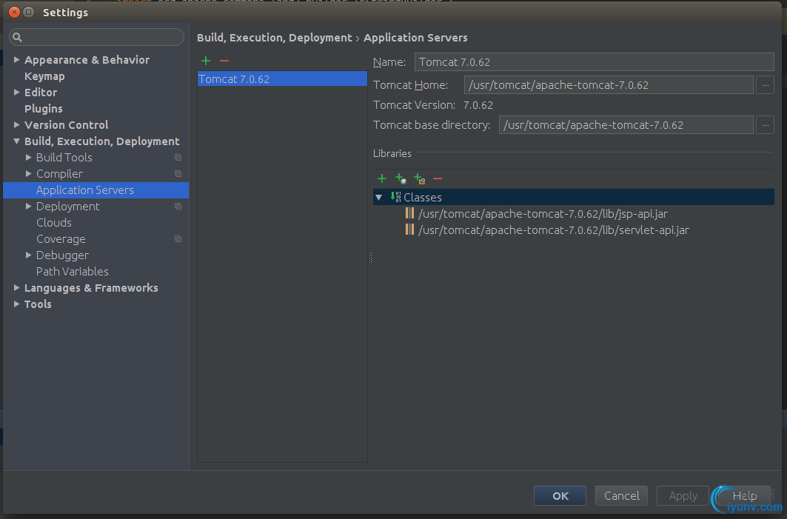This screenshot has width=787, height=519.
Task: Click the Tomcat Version value 7.0.62
Action: [x=478, y=105]
